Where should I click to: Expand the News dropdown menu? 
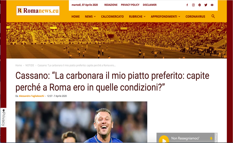click(x=90, y=16)
